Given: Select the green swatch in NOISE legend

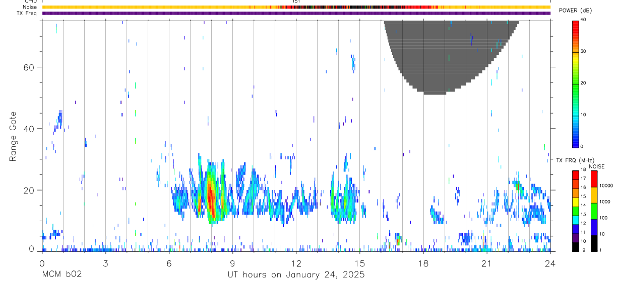Looking at the screenshot, I should point(594,211).
